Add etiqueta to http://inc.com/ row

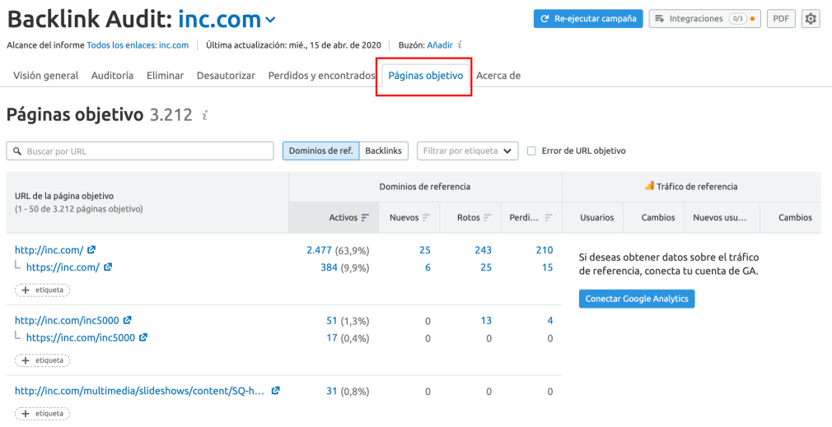(43, 290)
